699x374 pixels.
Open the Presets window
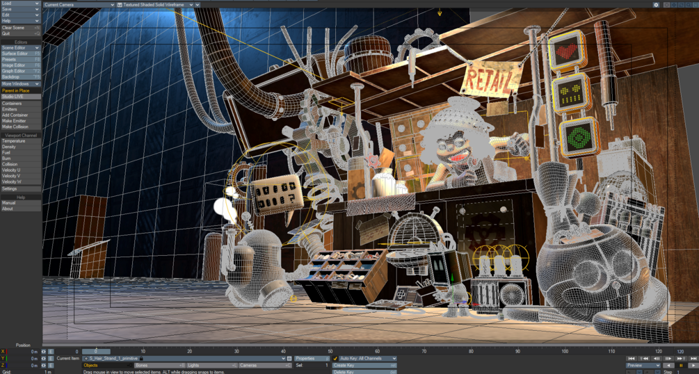pos(20,59)
